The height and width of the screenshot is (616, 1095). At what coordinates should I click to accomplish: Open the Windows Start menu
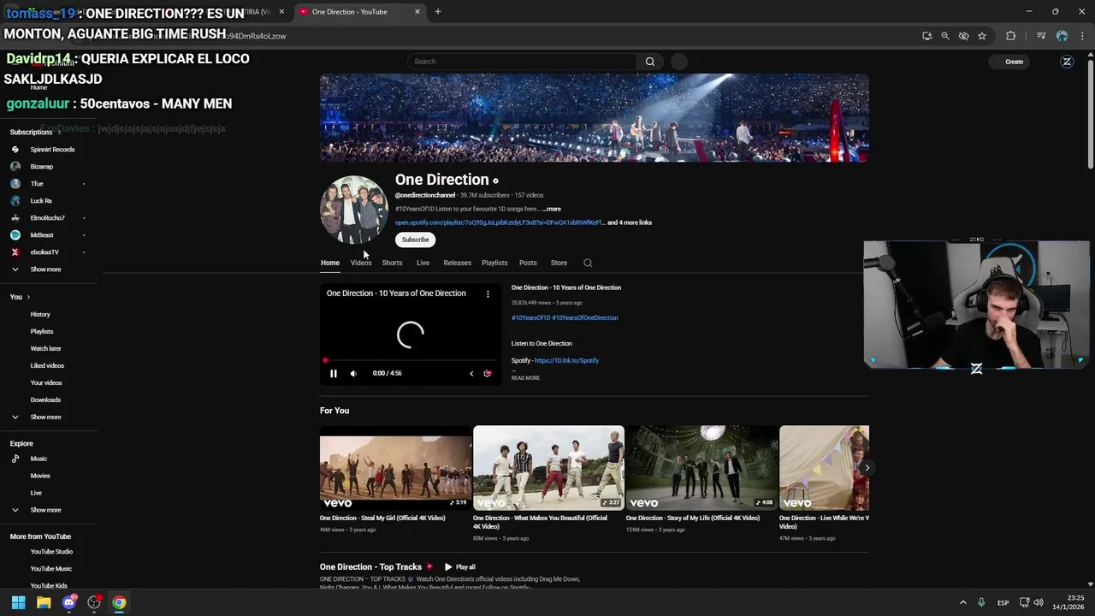(x=18, y=602)
